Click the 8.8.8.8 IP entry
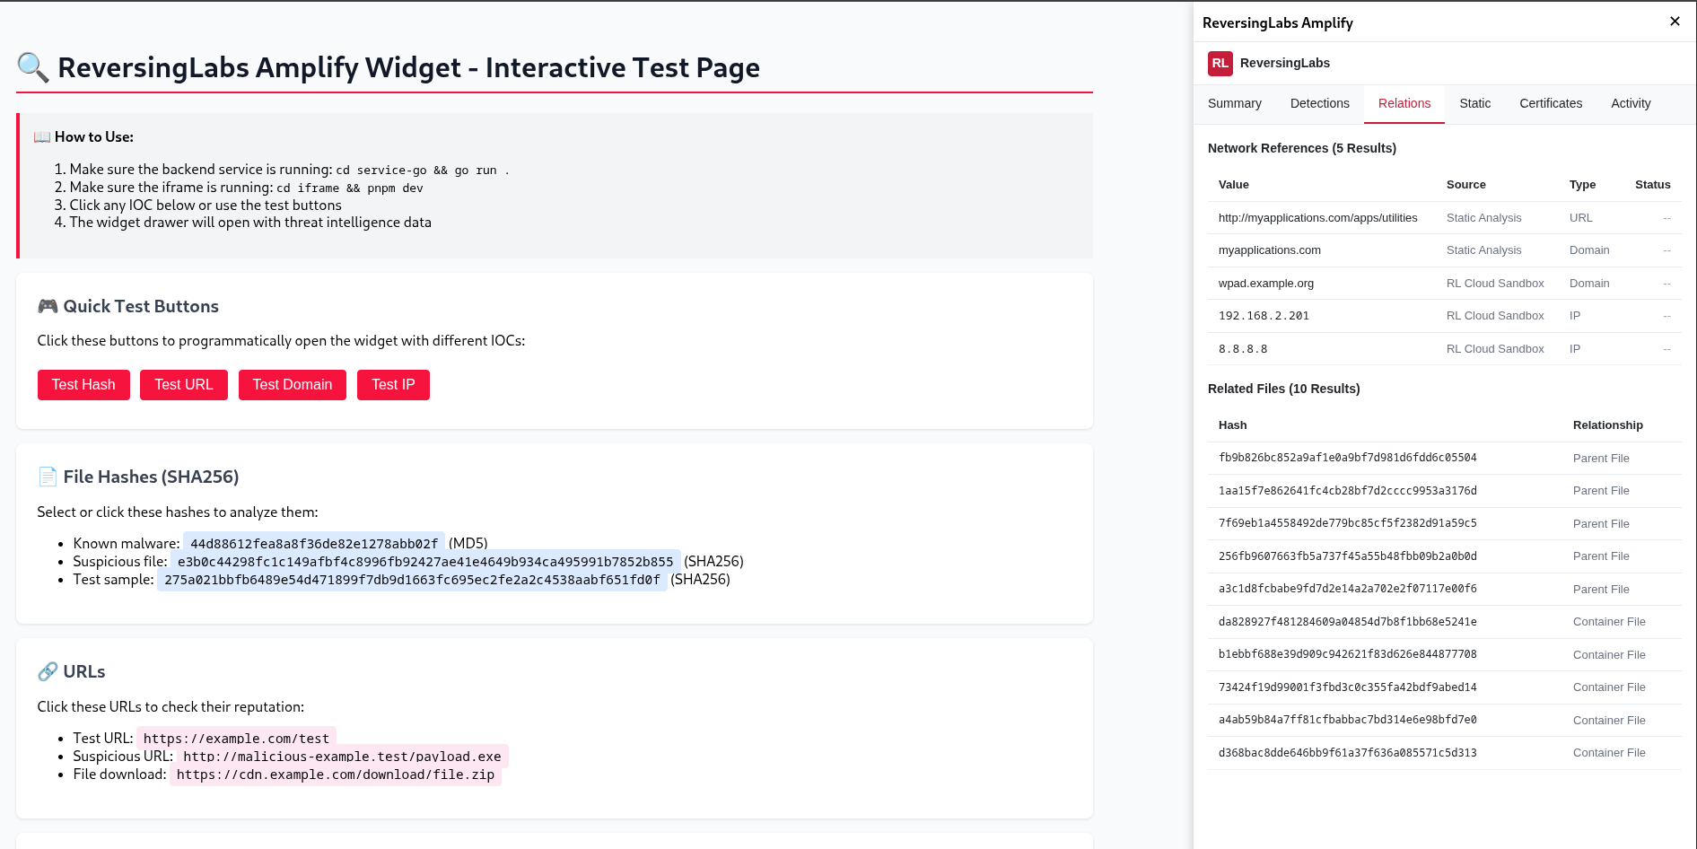 pyautogui.click(x=1243, y=348)
